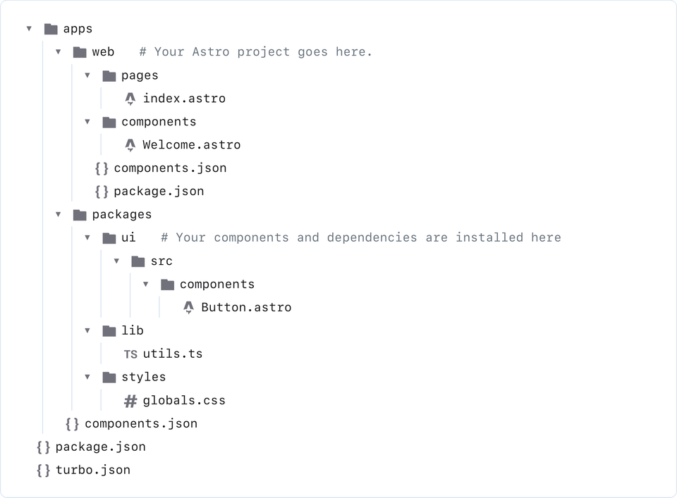Click the folder icon next to apps
Screen dimensions: 677x498
coord(51,29)
